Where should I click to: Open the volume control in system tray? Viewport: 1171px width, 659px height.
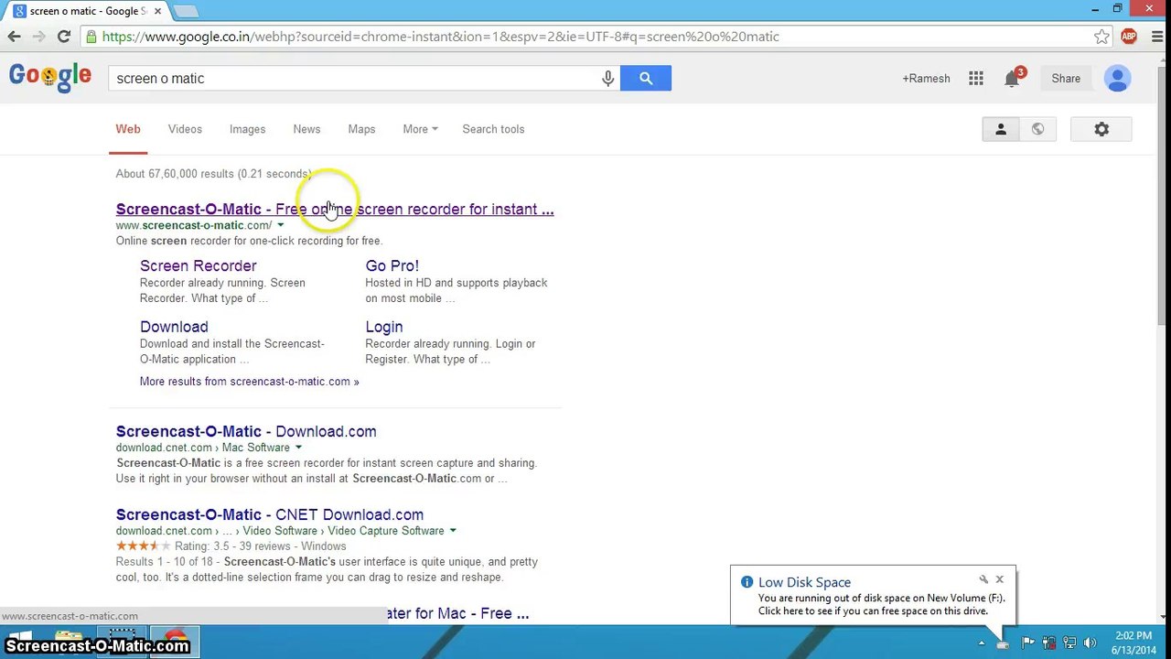pos(1090,643)
